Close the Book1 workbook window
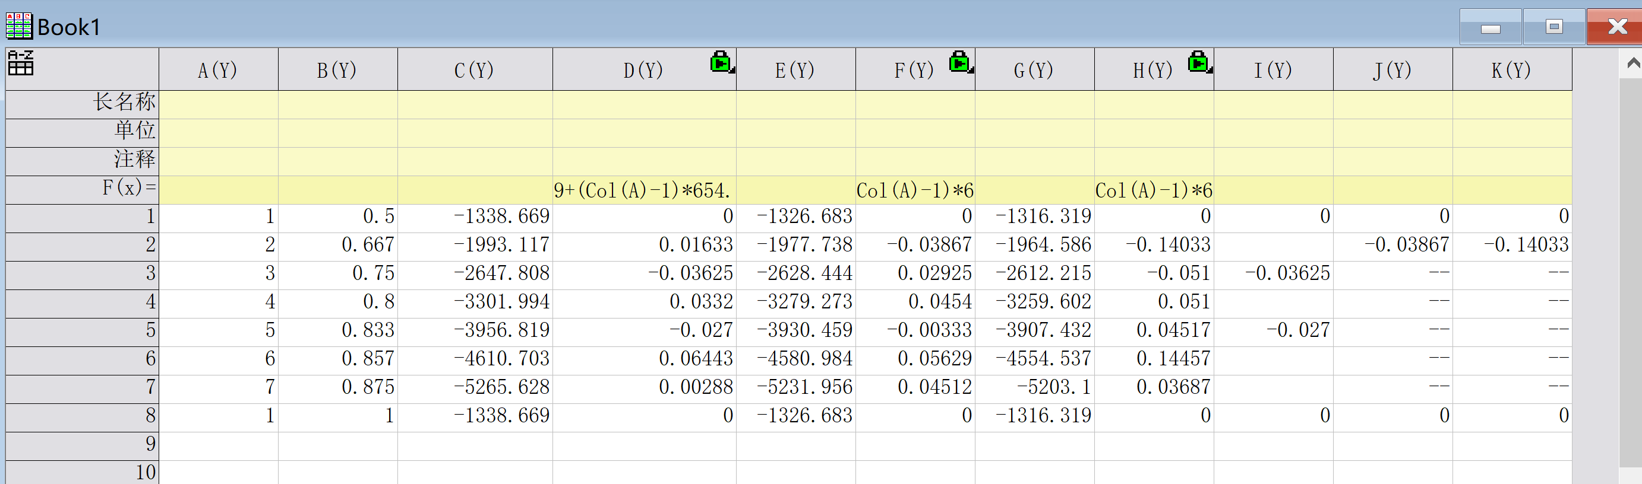Viewport: 1642px width, 484px height. 1616,27
